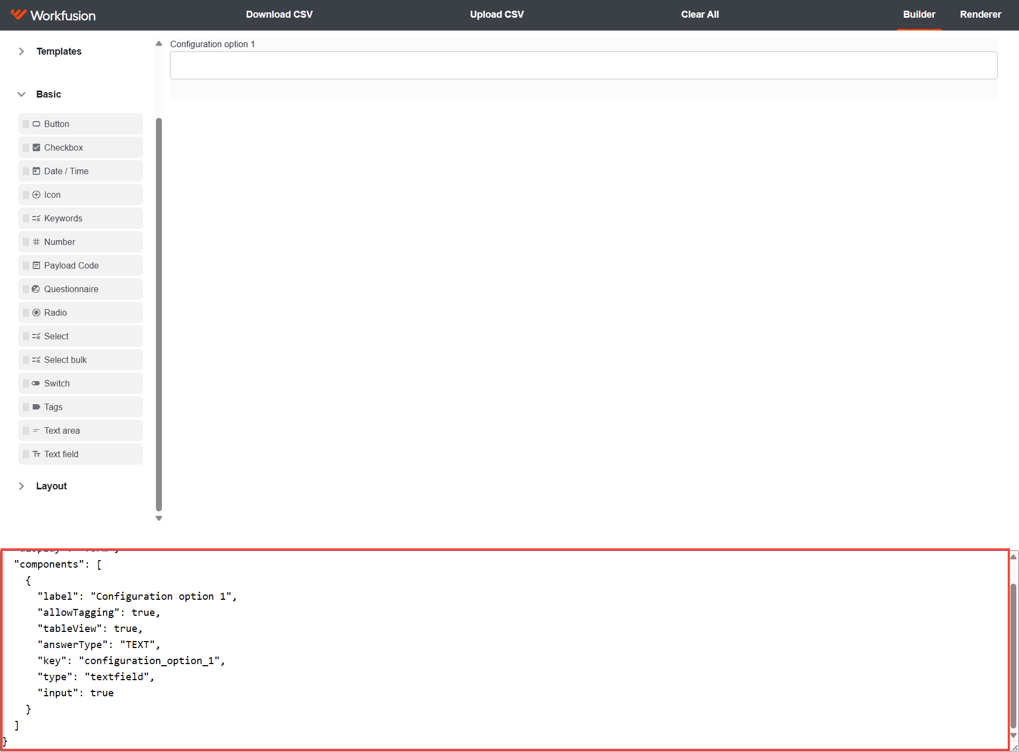
Task: Click the Payload Code icon
Action: coord(36,265)
